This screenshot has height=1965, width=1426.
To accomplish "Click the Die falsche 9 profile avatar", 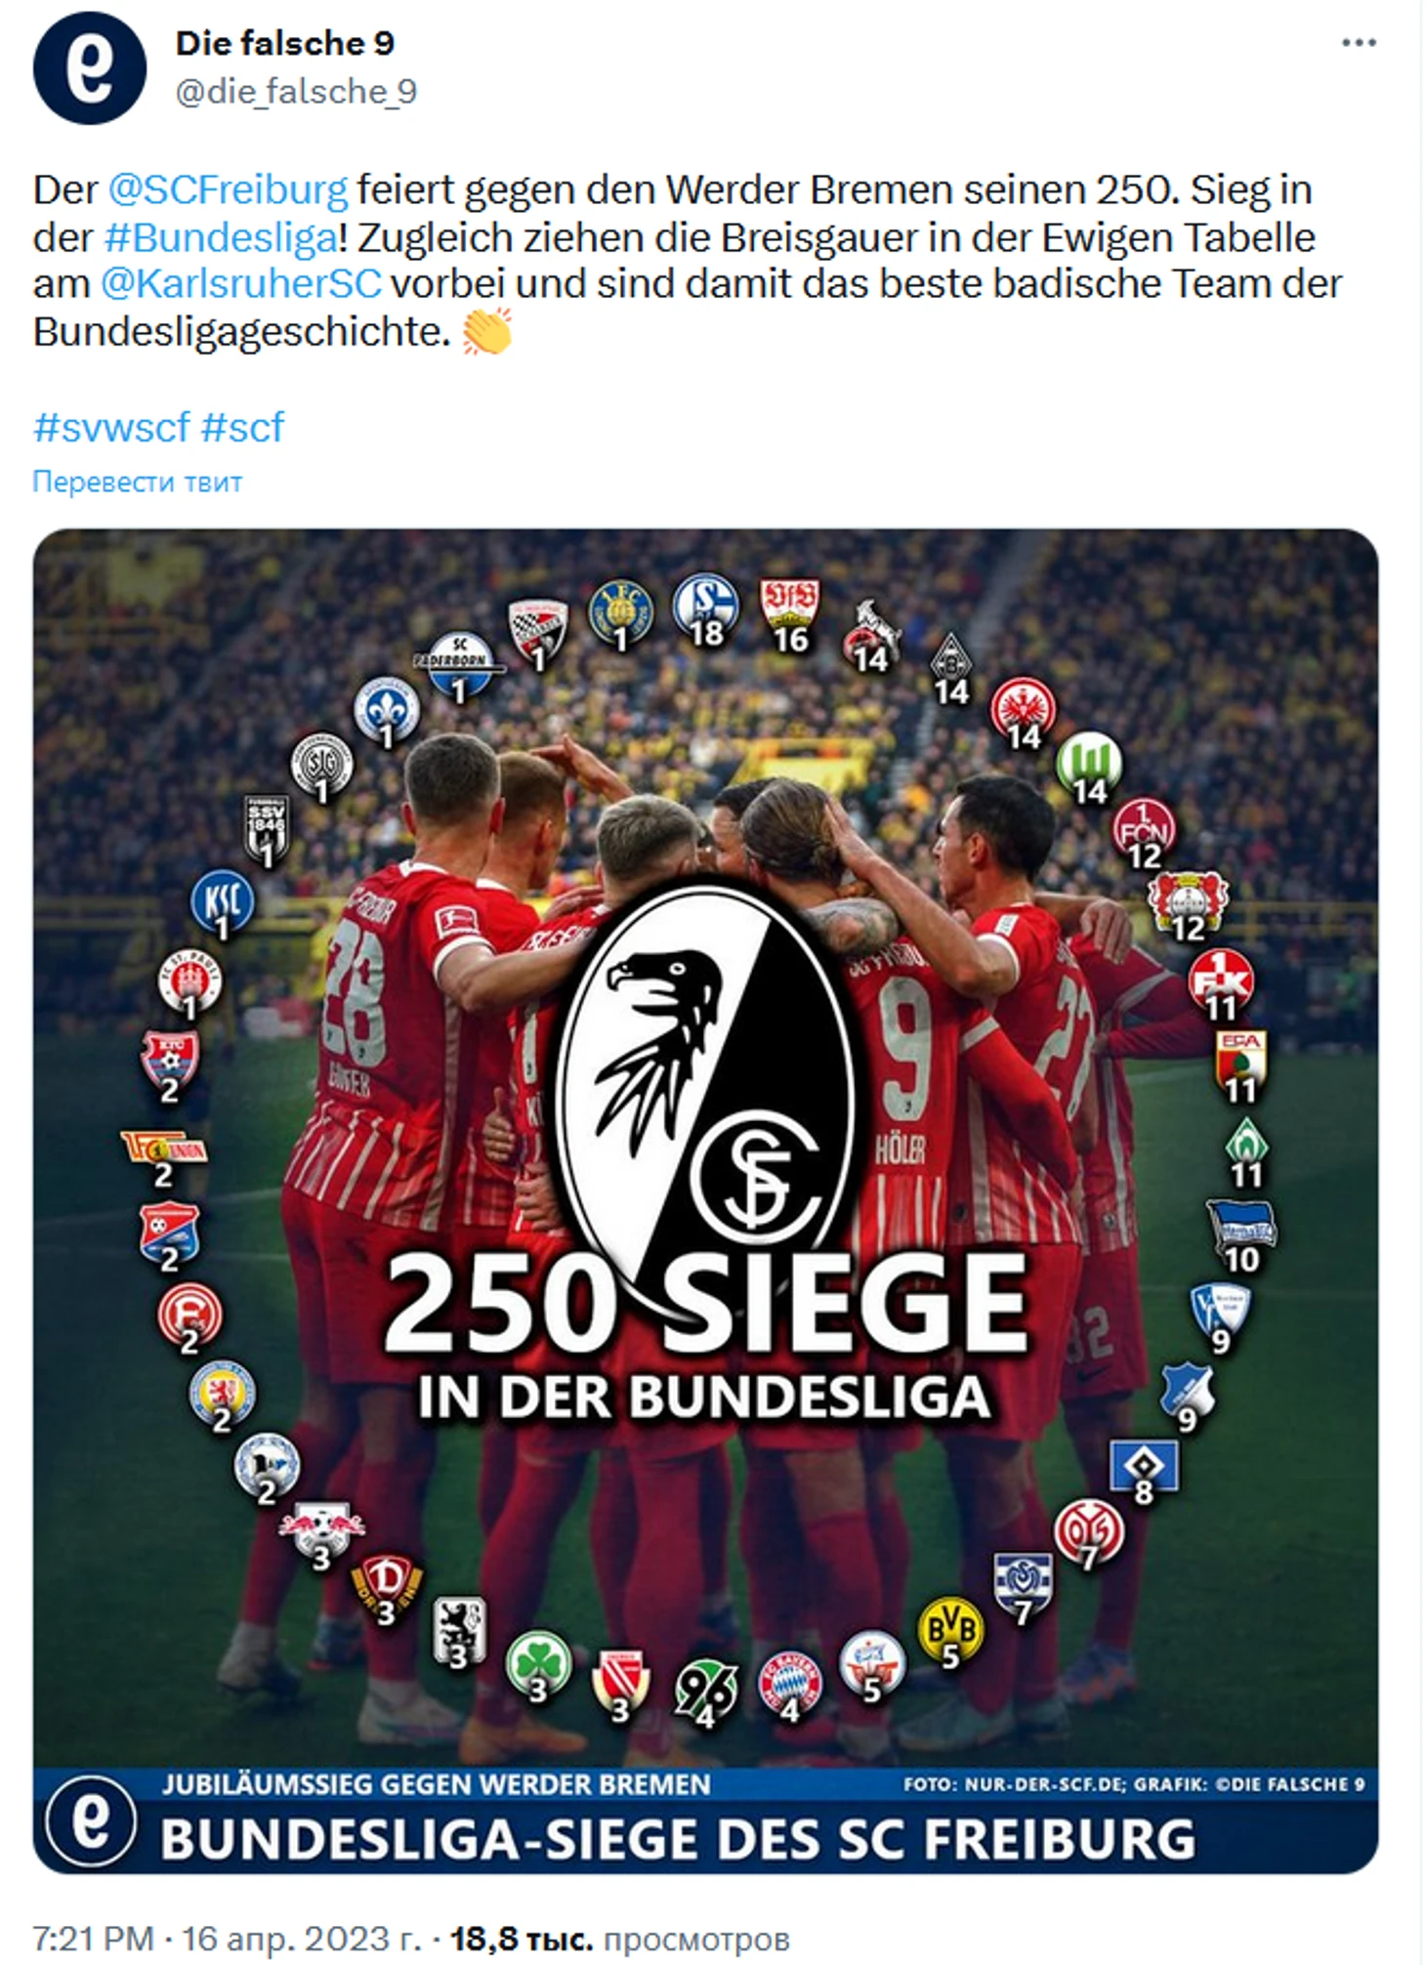I will pyautogui.click(x=90, y=68).
